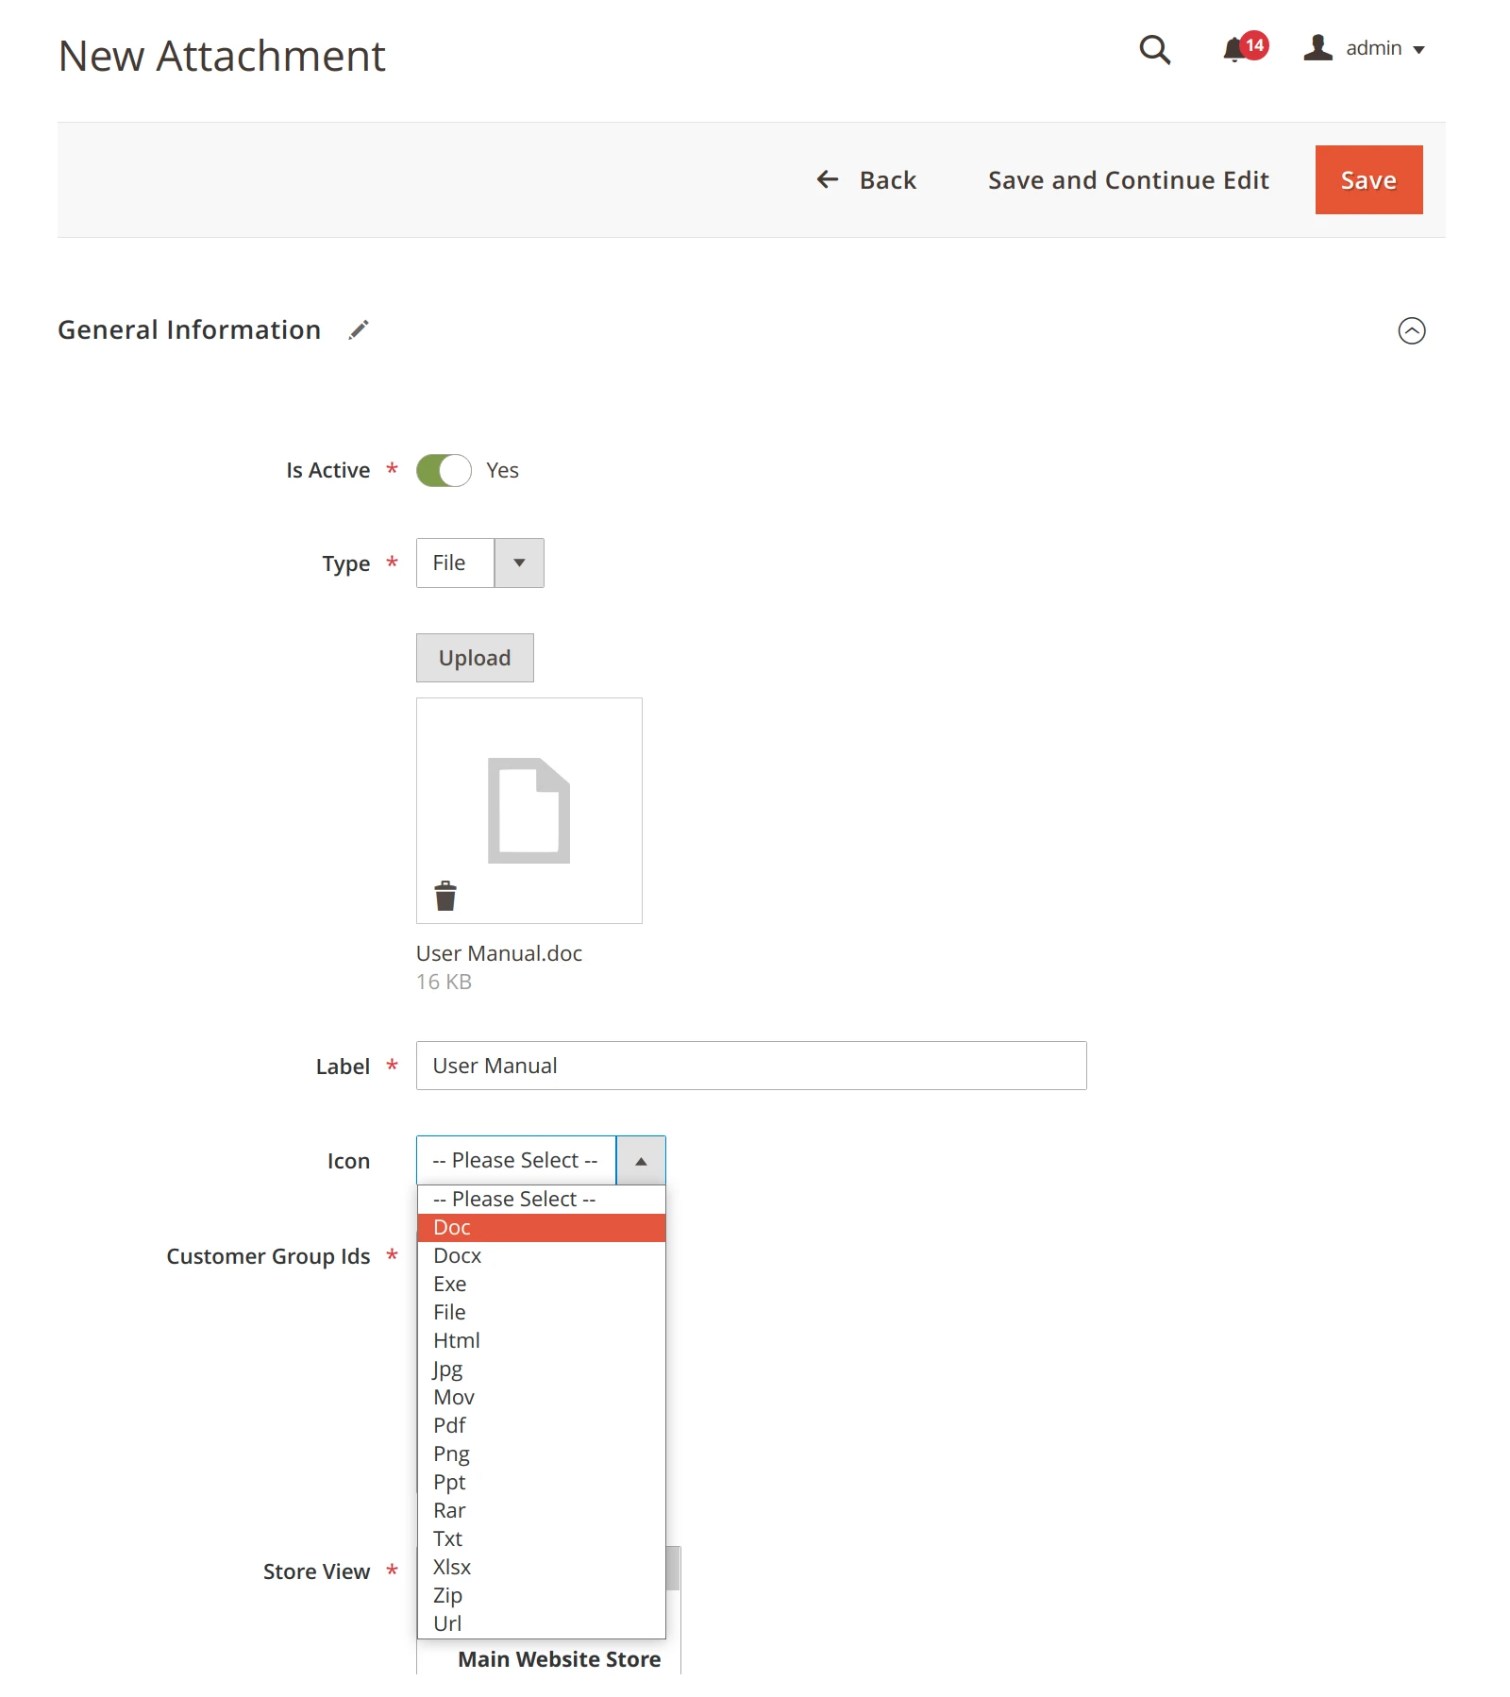The image size is (1510, 1697).
Task: Toggle Is Active to No
Action: pos(445,470)
